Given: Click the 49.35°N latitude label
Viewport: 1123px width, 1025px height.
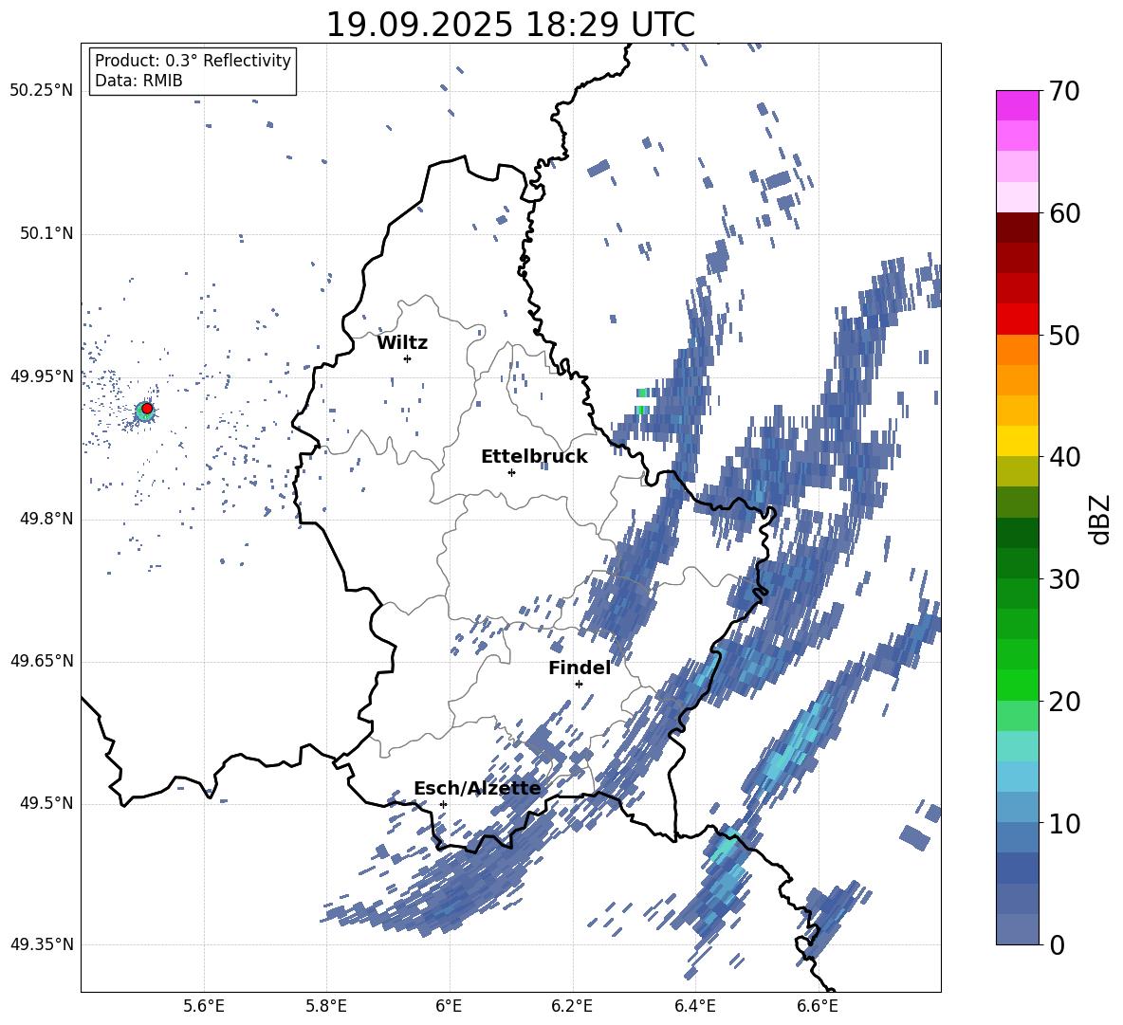Looking at the screenshot, I should coord(42,944).
